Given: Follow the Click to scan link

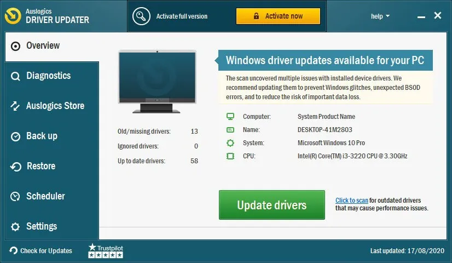Looking at the screenshot, I should [352, 201].
